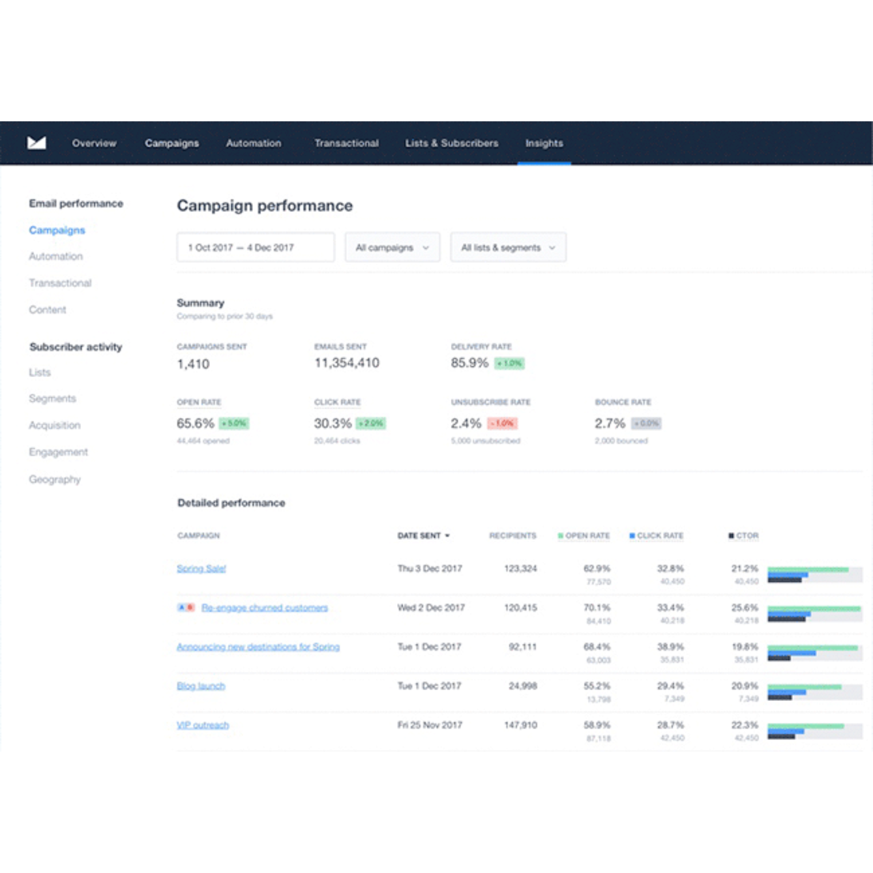The width and height of the screenshot is (873, 873).
Task: Toggle the black CTOR legend marker
Action: [x=730, y=535]
